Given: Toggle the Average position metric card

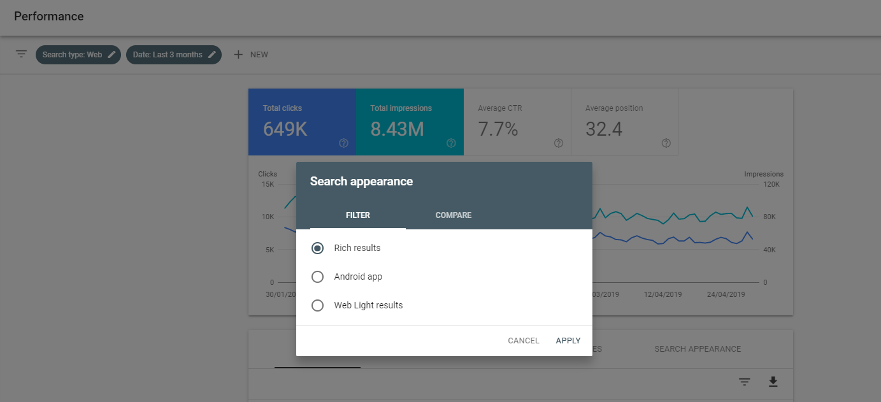Looking at the screenshot, I should [624, 121].
